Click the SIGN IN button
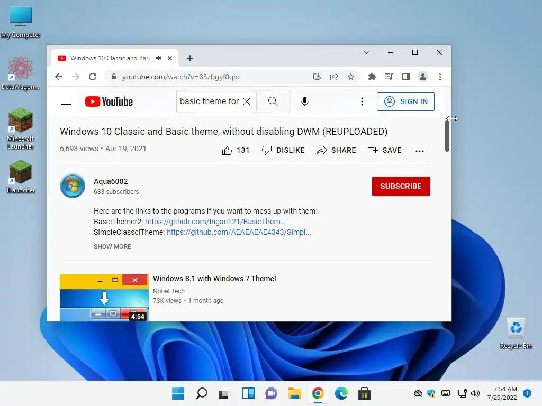Image resolution: width=542 pixels, height=406 pixels. pos(405,101)
